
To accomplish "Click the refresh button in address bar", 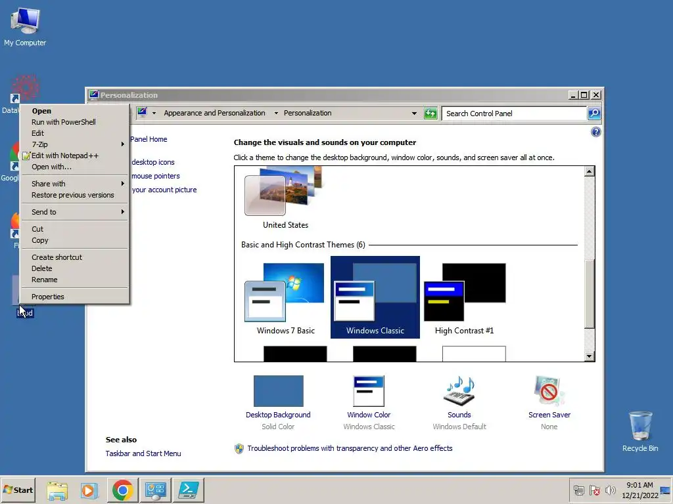I will coord(430,113).
